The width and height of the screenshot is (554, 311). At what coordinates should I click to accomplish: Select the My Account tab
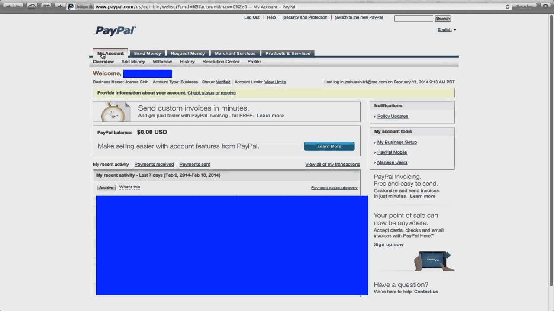110,53
